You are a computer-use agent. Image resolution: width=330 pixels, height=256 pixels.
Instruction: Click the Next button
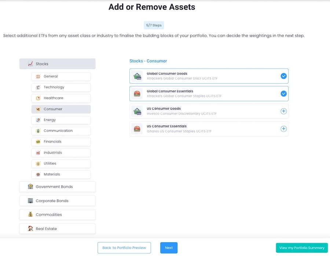[x=169, y=248]
